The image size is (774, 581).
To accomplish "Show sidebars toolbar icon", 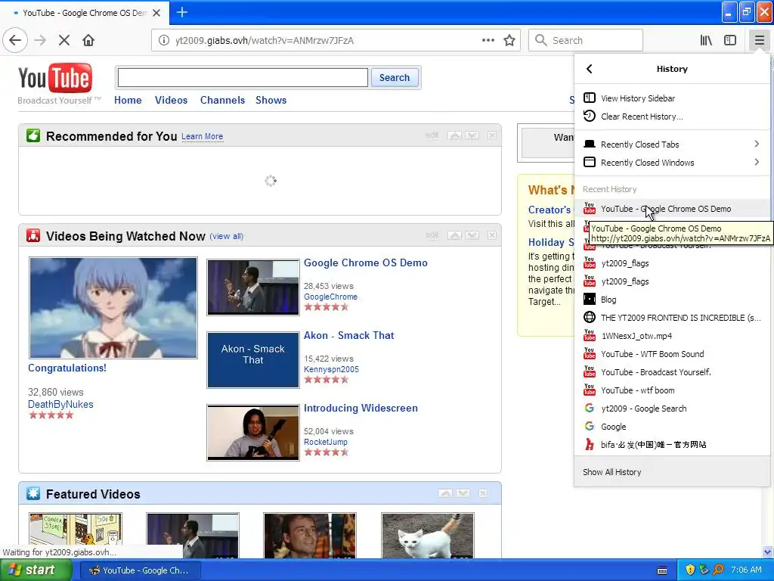I will pyautogui.click(x=730, y=41).
